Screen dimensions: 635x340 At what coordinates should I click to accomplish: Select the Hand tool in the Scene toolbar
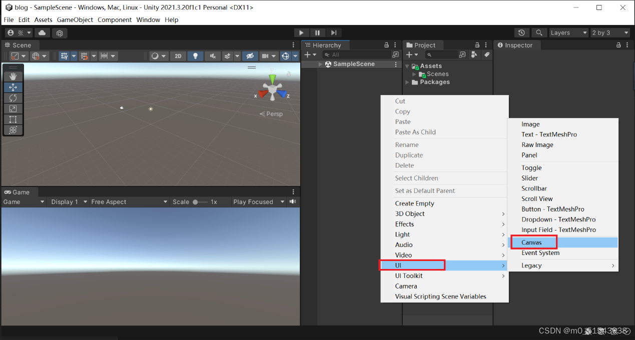pyautogui.click(x=13, y=76)
